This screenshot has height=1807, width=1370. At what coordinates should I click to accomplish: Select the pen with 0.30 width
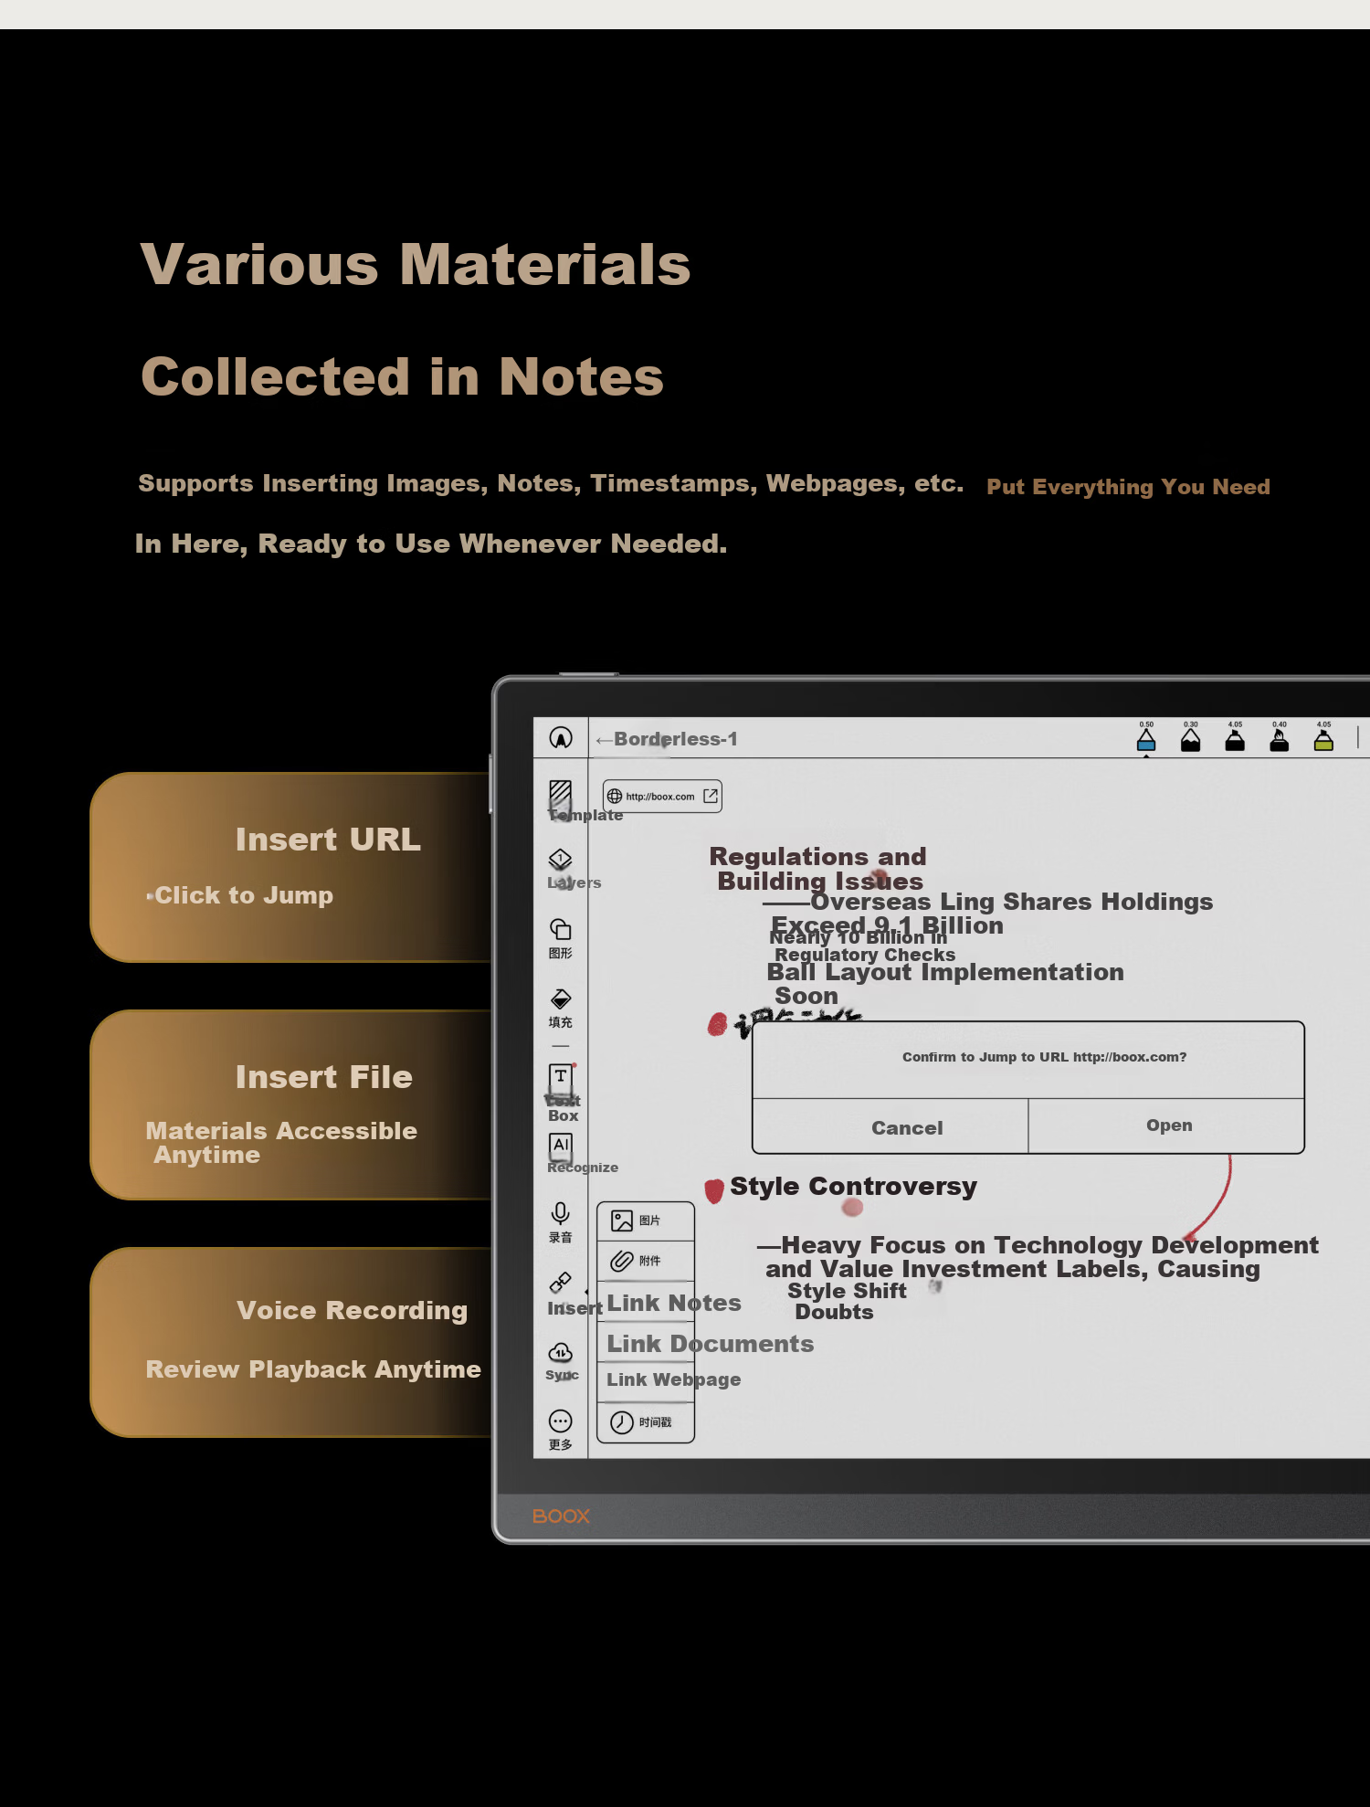point(1191,737)
